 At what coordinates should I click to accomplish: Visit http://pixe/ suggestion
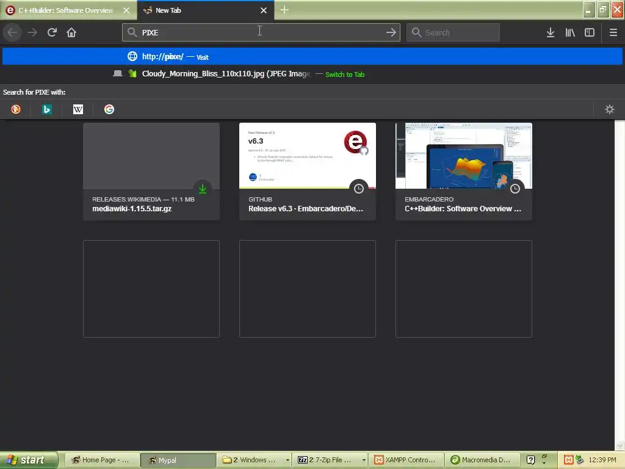pos(312,56)
